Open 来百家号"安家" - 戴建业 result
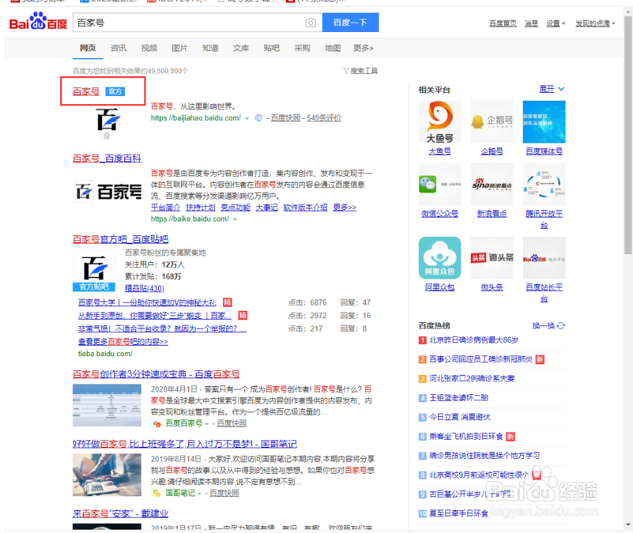Image resolution: width=633 pixels, height=533 pixels. click(x=120, y=514)
